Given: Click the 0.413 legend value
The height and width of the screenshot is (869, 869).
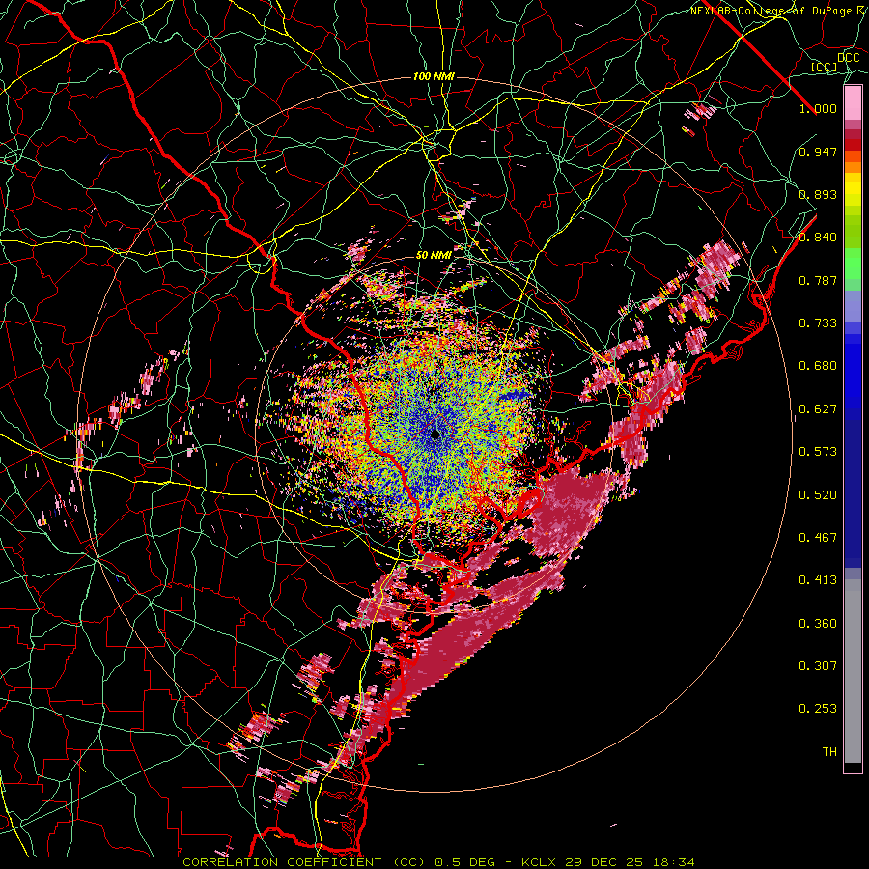Looking at the screenshot, I should 818,580.
